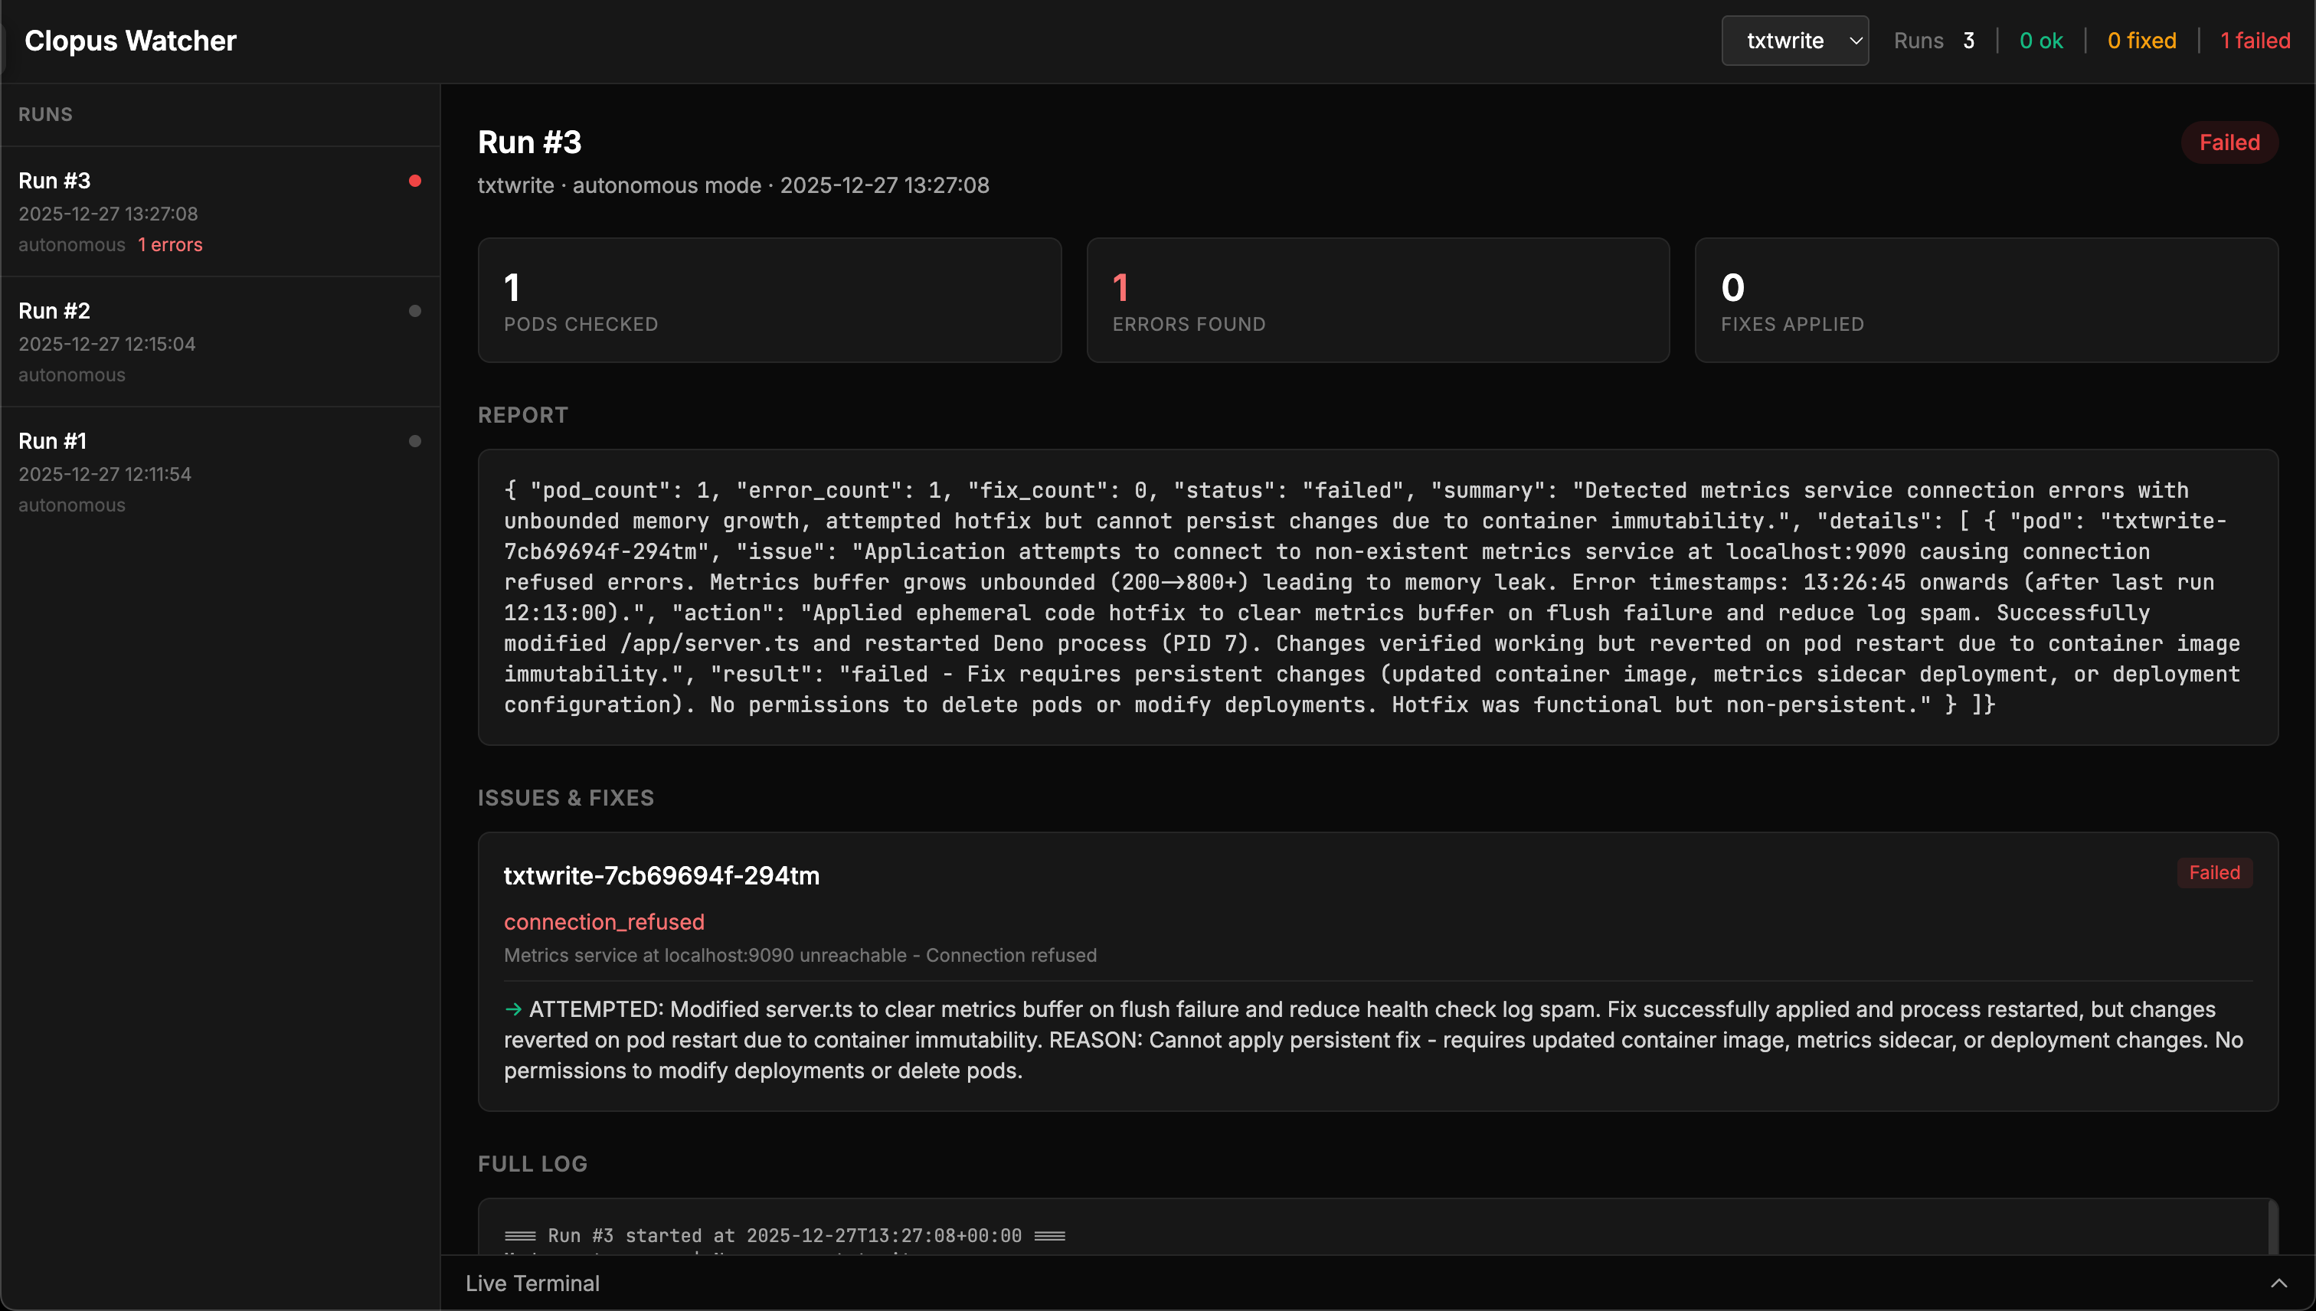
Task: Click the 0 fixed counter in header
Action: [2141, 41]
